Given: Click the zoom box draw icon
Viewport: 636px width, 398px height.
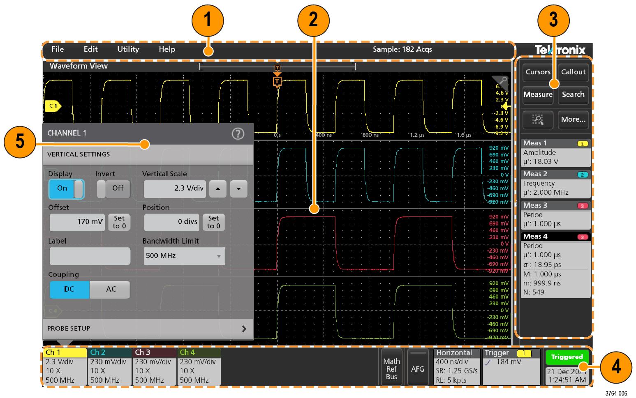Looking at the screenshot, I should 538,120.
